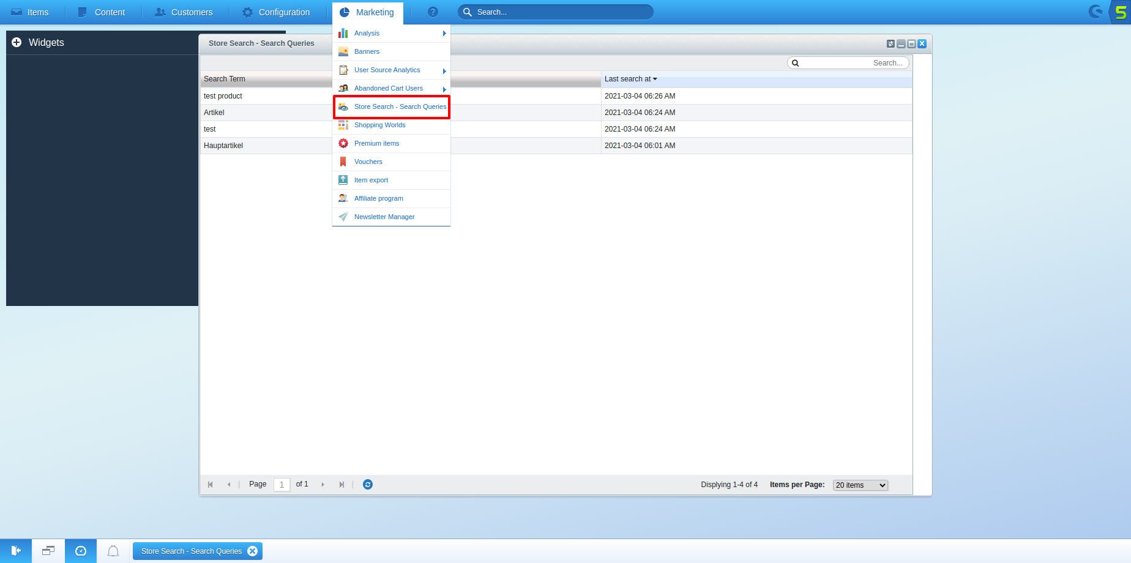
Task: Click the Analysis bar chart icon
Action: (343, 33)
